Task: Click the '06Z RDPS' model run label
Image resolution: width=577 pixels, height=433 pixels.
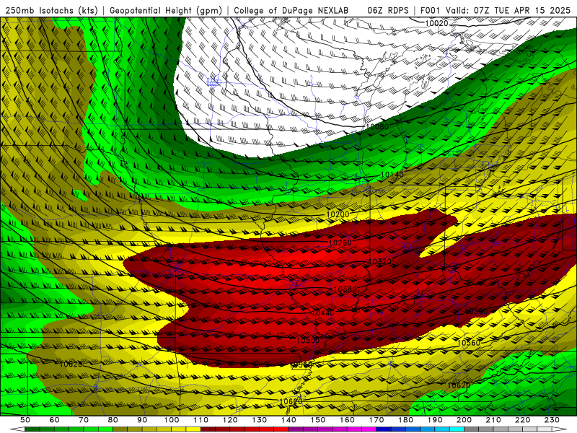Action: [x=388, y=11]
